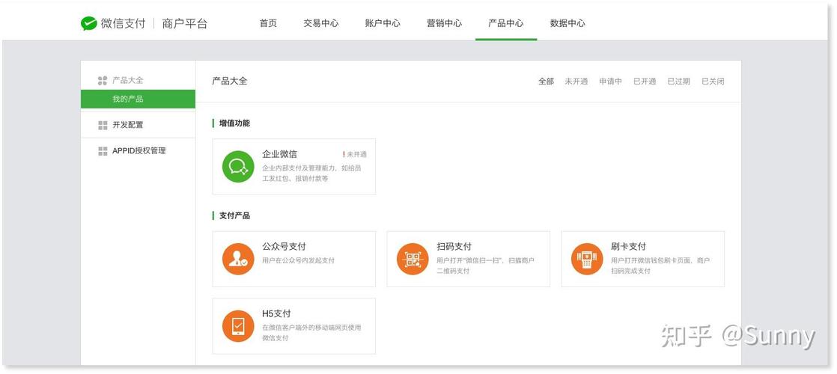Click the H5支付 orange phone icon

(x=238, y=326)
